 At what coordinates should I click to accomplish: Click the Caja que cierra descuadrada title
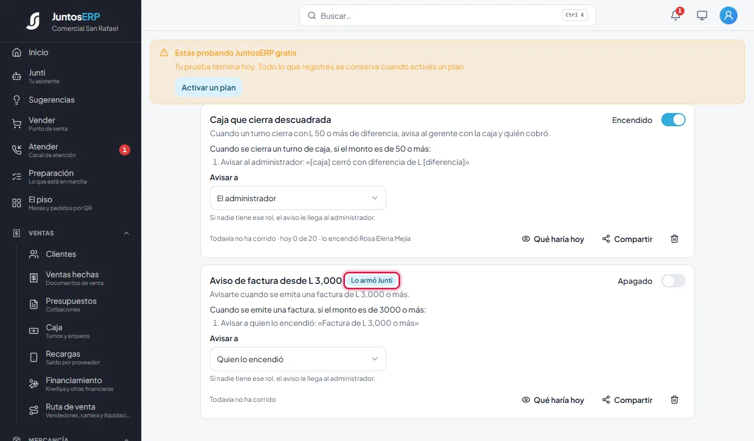point(270,120)
